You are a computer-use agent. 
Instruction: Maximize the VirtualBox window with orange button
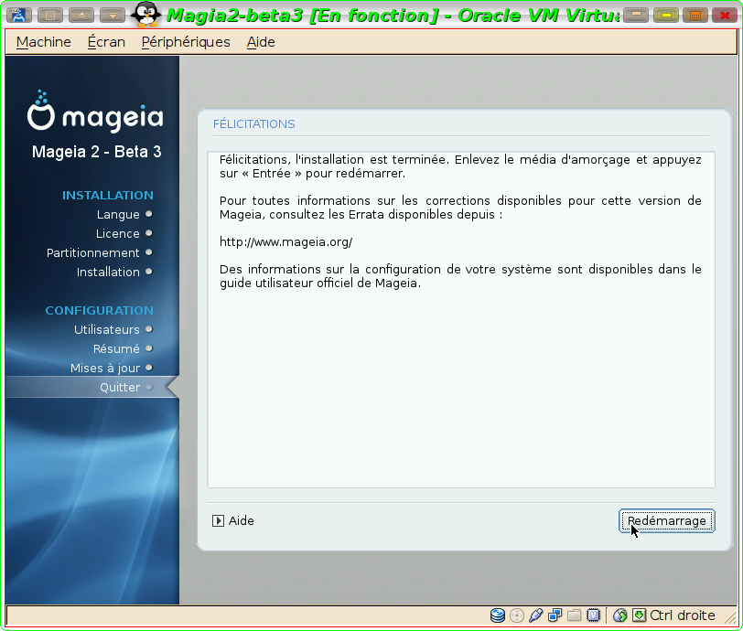point(695,16)
